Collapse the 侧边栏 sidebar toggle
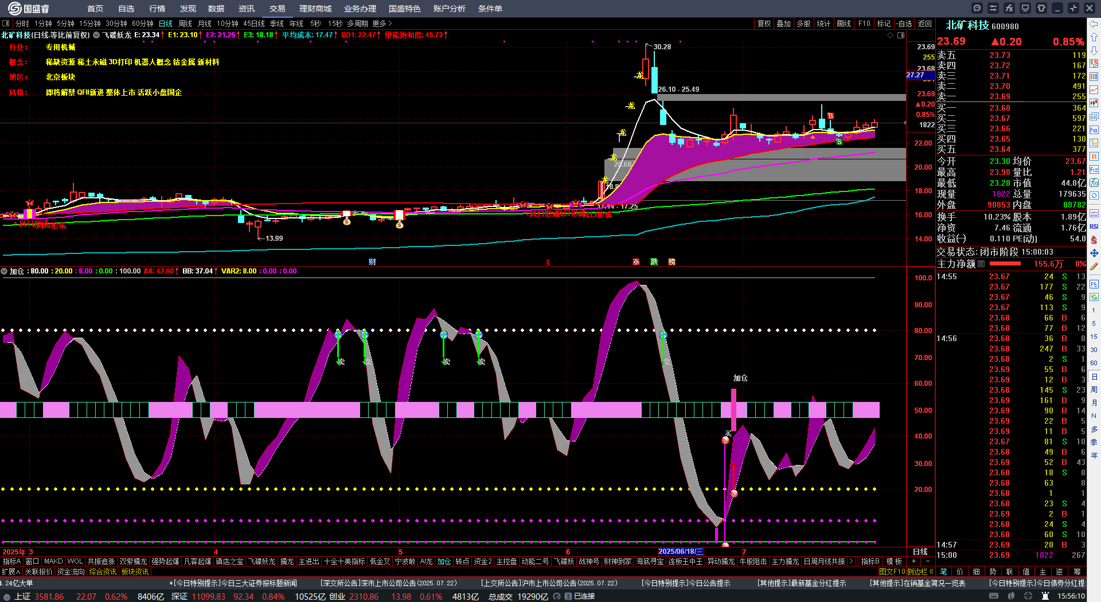 point(920,572)
